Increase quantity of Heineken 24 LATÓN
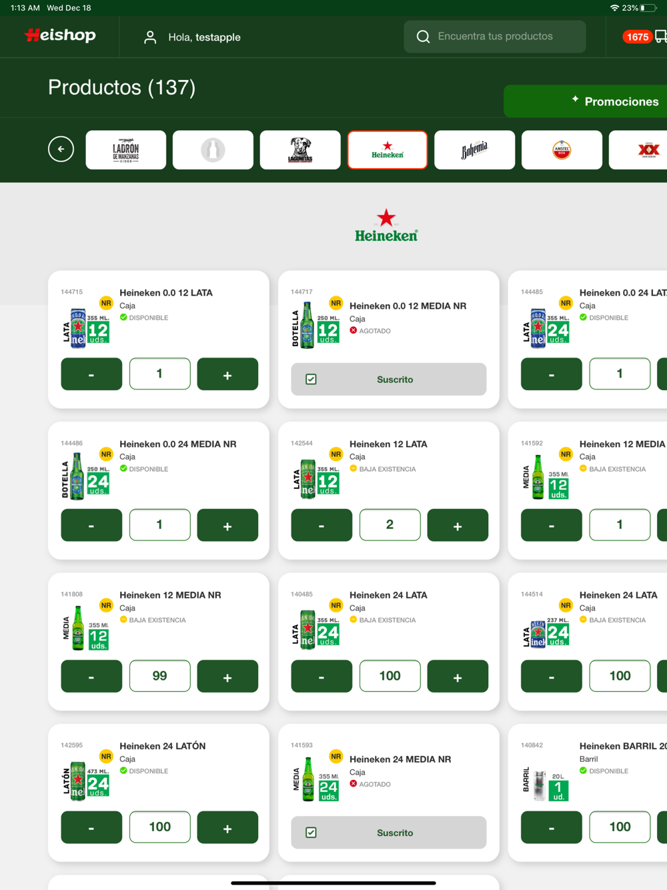 click(227, 827)
